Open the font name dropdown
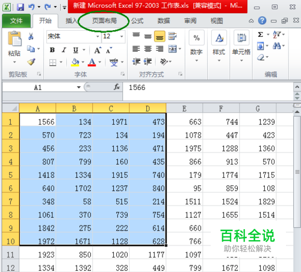Image resolution: width=301 pixels, height=272 pixels. click(x=98, y=36)
